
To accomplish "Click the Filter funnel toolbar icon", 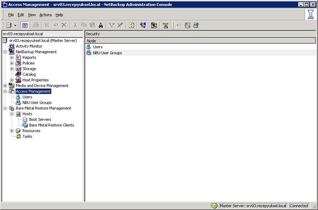I will pos(112,25).
